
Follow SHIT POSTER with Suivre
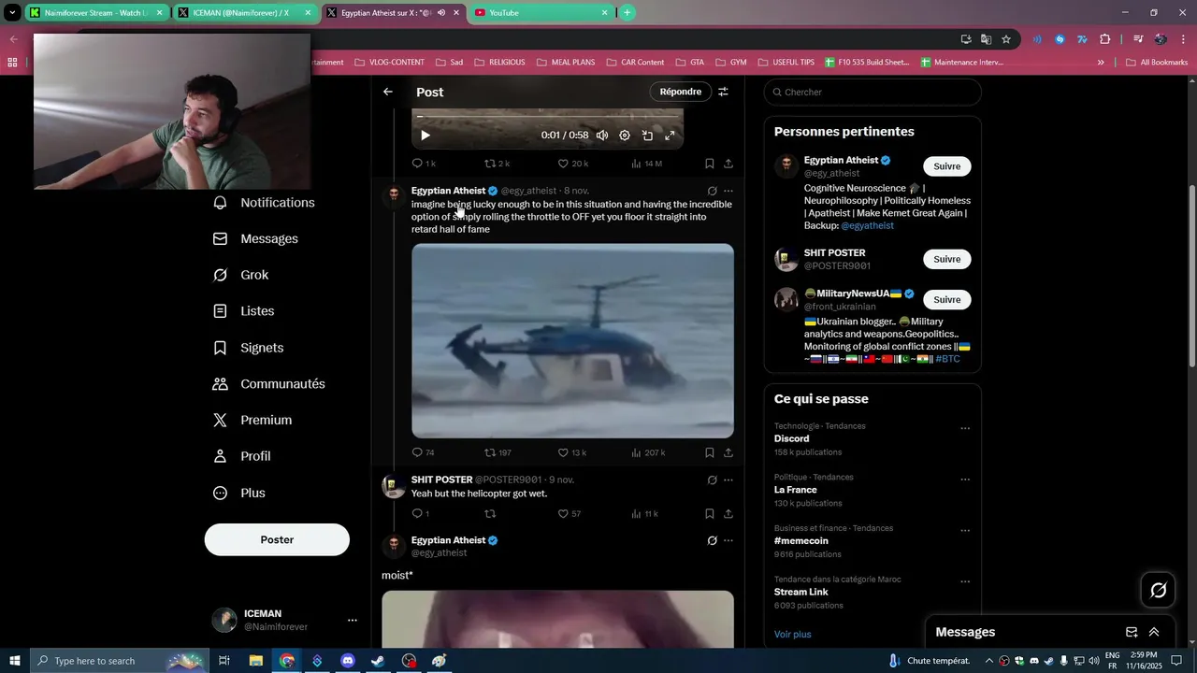tap(947, 259)
